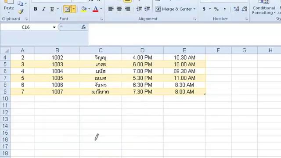Open the Accounting format dropdown arrow
The width and height of the screenshot is (281, 158).
[x=210, y=9]
